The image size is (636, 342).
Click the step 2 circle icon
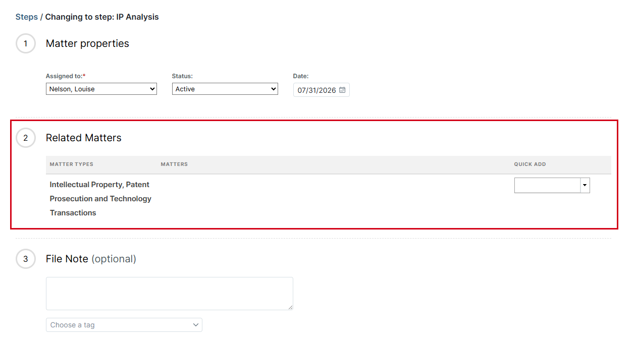pyautogui.click(x=26, y=138)
